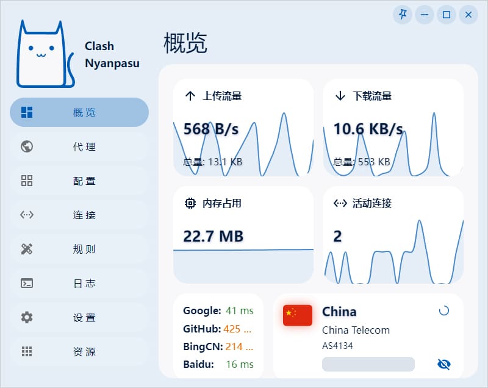The image size is (488, 388).
Task: Click the Logs terminal icon
Action: (x=27, y=283)
